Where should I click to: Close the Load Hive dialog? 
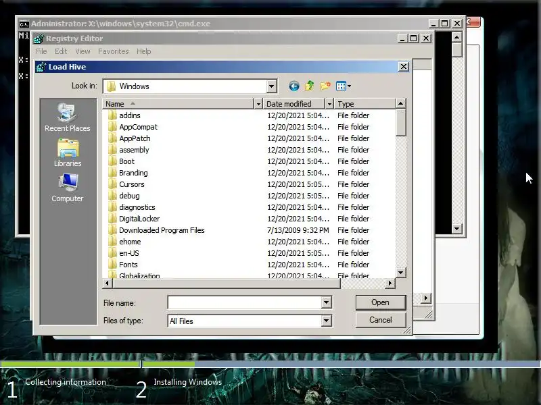tap(403, 66)
